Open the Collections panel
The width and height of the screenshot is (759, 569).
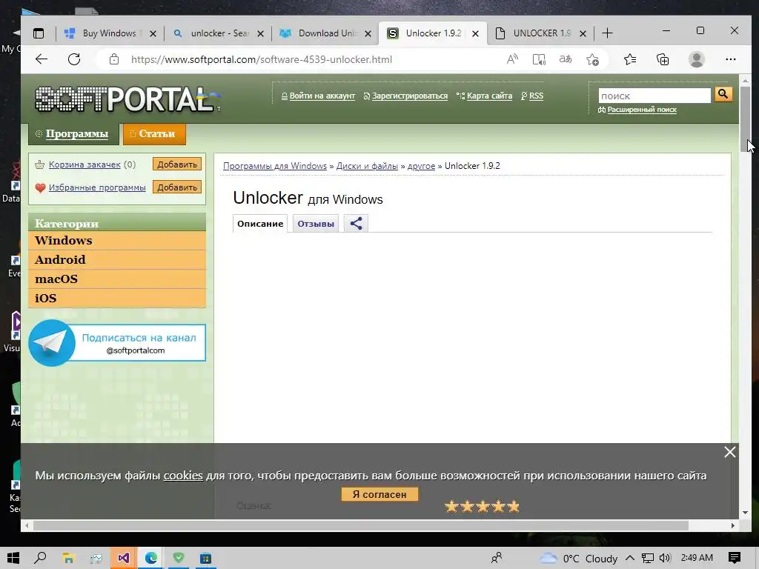(663, 59)
